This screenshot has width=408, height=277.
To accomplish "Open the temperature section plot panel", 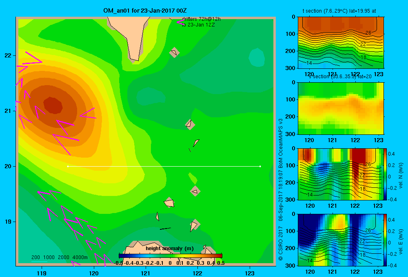I will click(x=341, y=43).
